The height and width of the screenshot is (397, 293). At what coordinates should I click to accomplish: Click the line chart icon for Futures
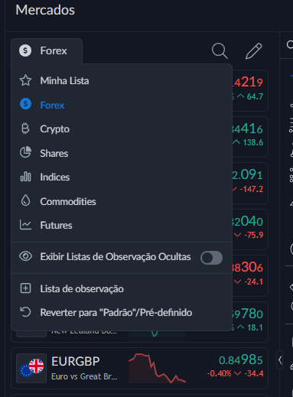pos(25,225)
